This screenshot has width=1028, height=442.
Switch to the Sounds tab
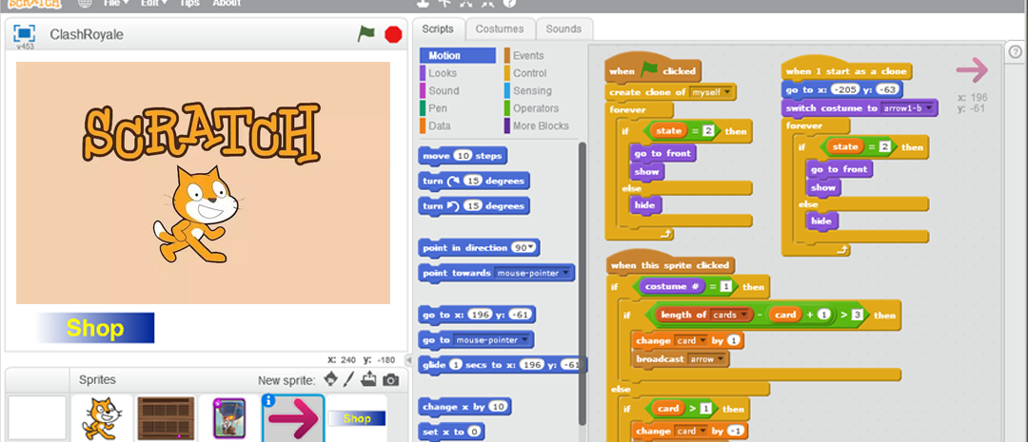[x=563, y=29]
